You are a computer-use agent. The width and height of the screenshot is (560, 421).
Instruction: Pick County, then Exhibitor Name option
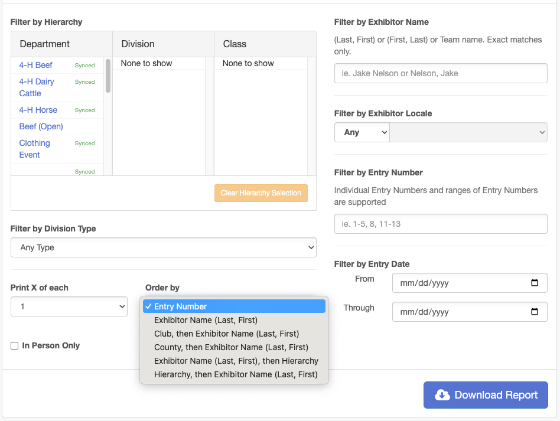pos(231,347)
